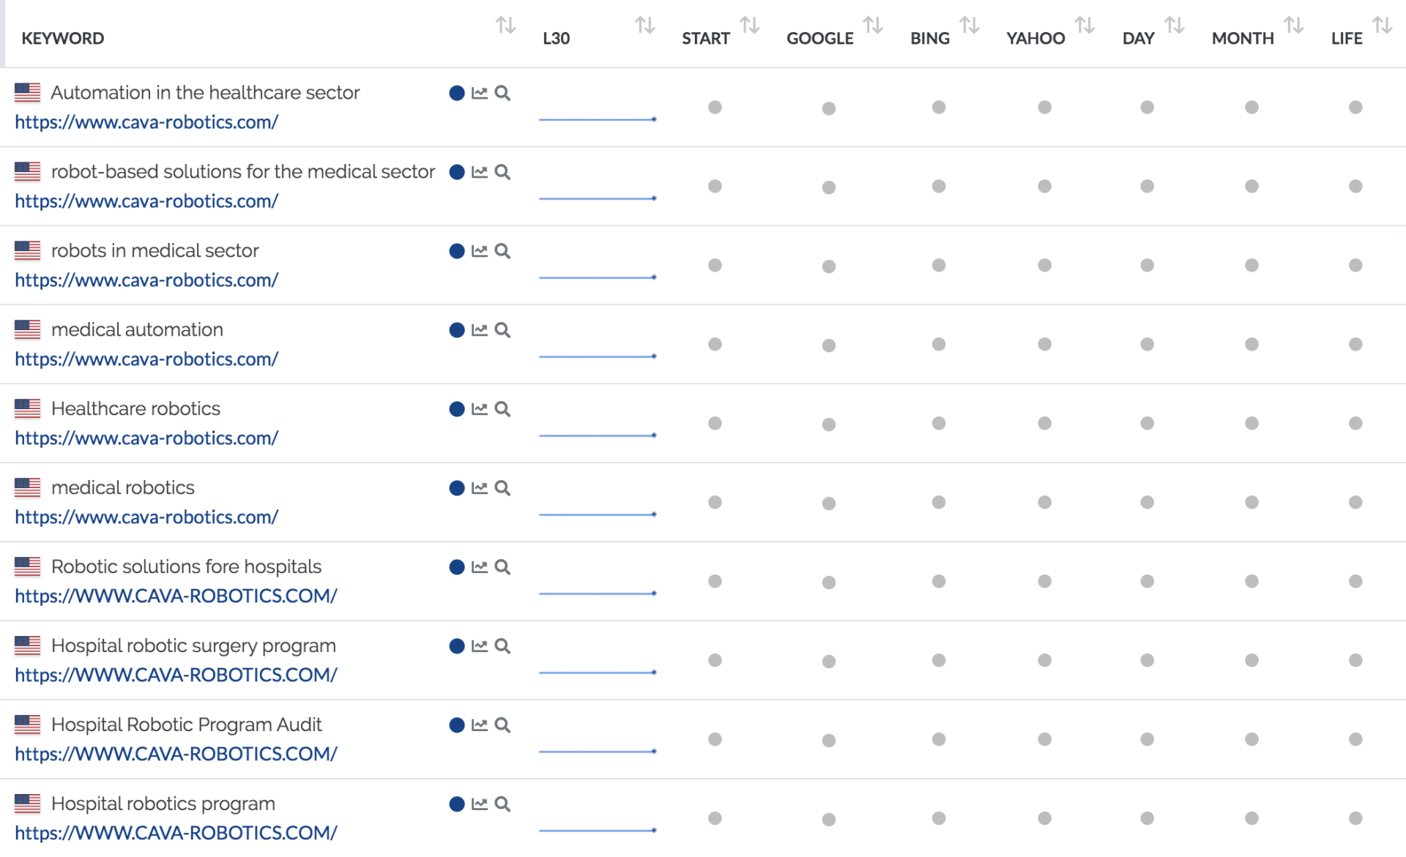Toggle blue dot for 'Healthcare robotics'
This screenshot has height=857, width=1406.
[457, 409]
